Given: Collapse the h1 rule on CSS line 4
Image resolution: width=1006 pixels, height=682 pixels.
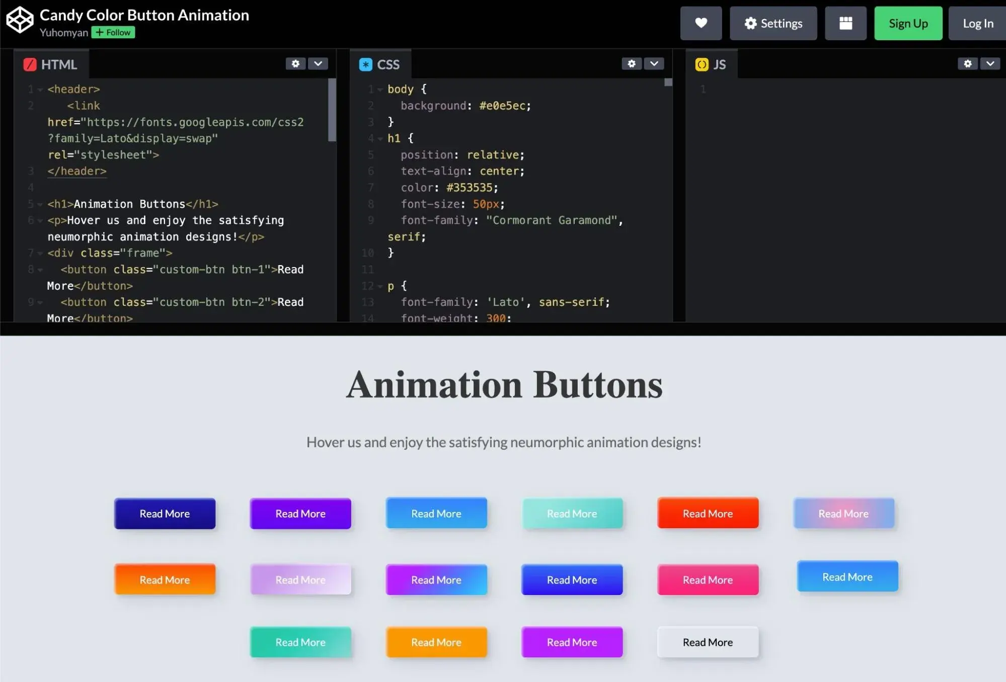Looking at the screenshot, I should 380,139.
